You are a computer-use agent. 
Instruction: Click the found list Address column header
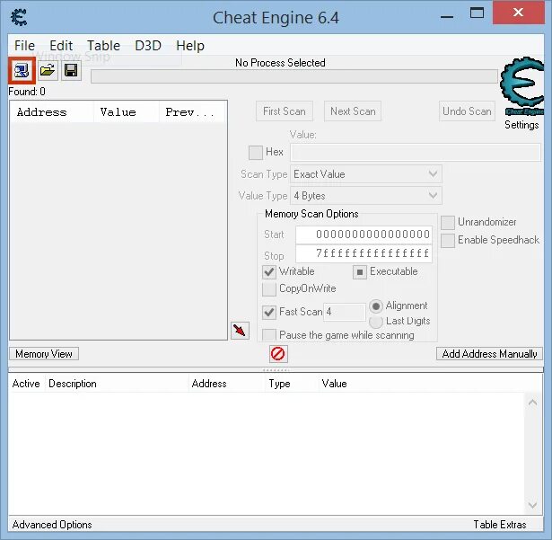[52, 112]
